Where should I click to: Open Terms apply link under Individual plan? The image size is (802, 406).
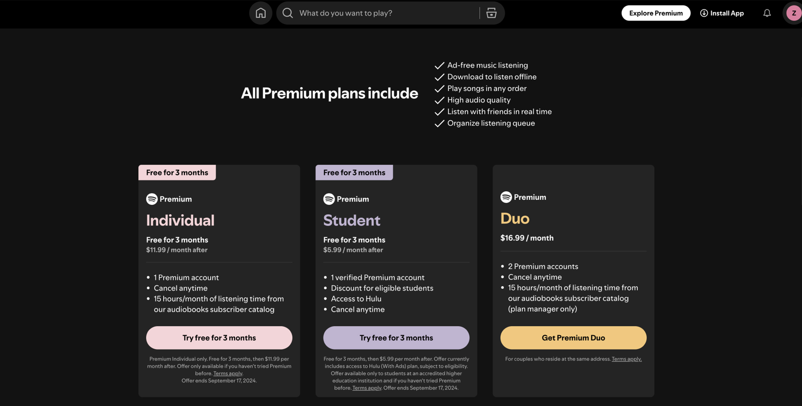coord(228,374)
